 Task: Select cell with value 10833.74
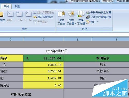pyautogui.click(x=43, y=65)
